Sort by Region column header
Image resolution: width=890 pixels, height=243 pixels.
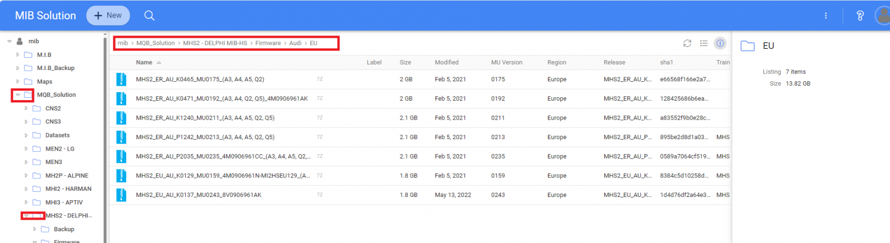pyautogui.click(x=557, y=62)
